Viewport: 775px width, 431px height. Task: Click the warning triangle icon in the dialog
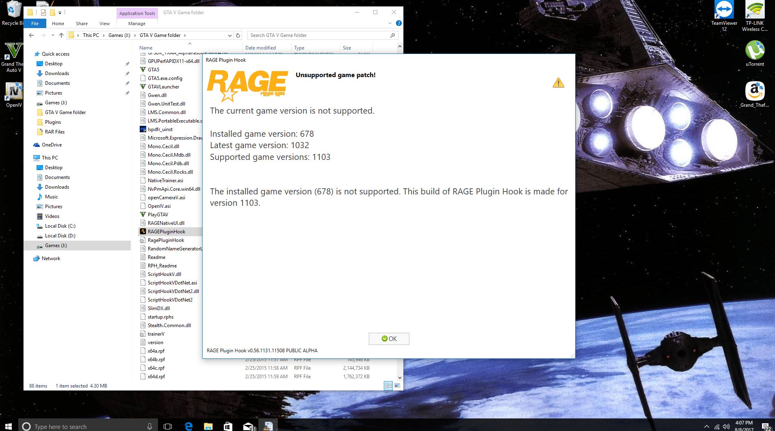[x=559, y=83]
